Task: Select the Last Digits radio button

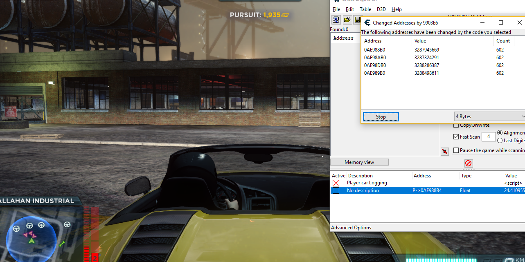Action: point(500,140)
